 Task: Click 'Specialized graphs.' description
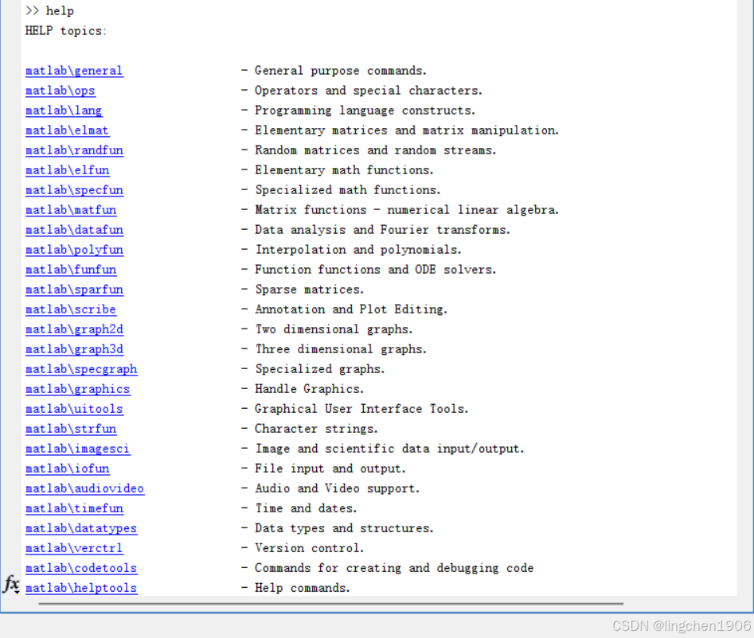(320, 369)
